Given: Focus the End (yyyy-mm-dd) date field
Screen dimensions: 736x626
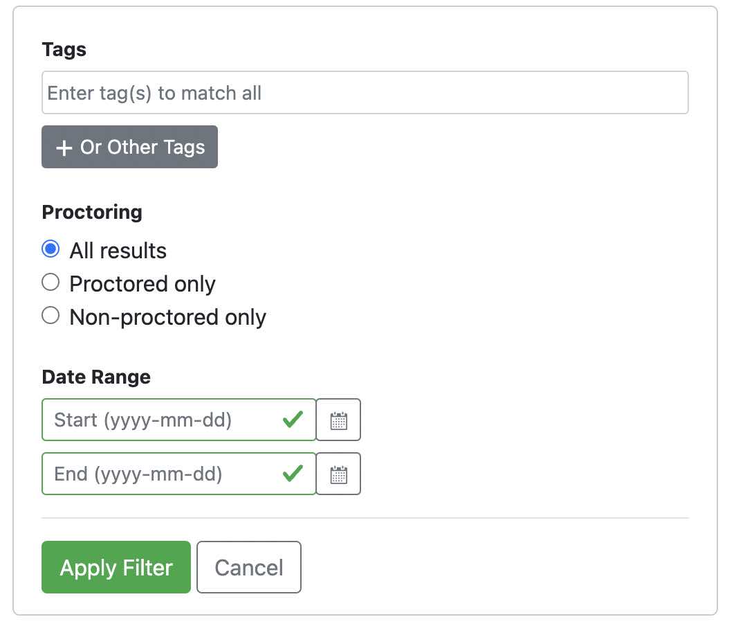Looking at the screenshot, I should click(x=179, y=474).
